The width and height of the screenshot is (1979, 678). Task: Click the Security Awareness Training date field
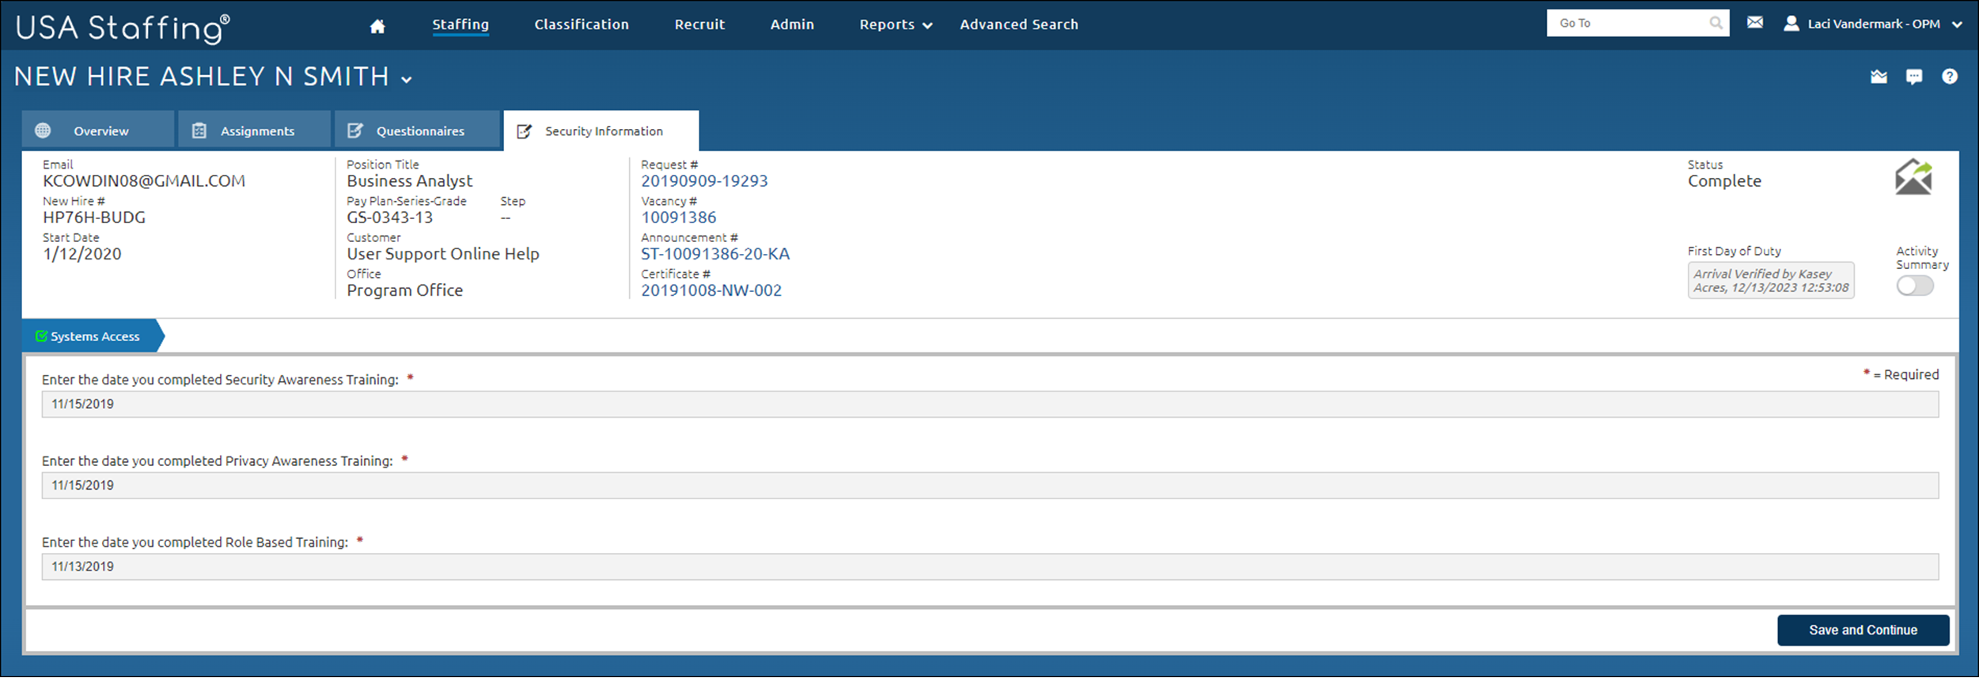pos(990,404)
